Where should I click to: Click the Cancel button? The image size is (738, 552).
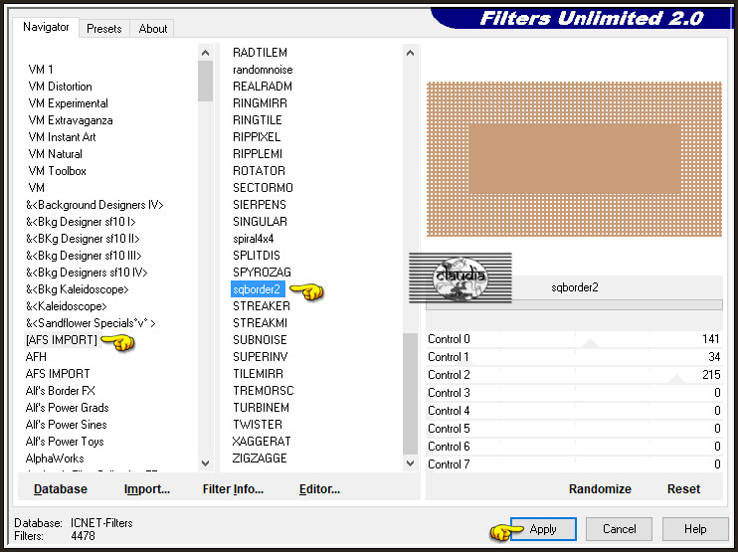pyautogui.click(x=619, y=529)
